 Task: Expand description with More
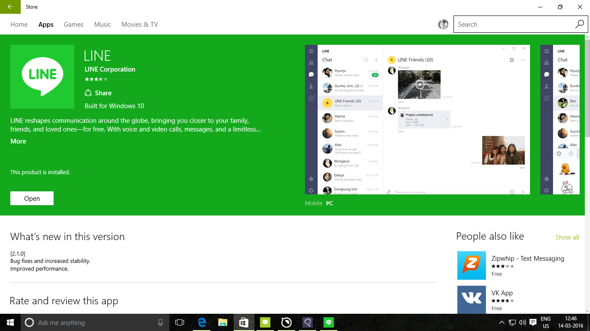18,141
